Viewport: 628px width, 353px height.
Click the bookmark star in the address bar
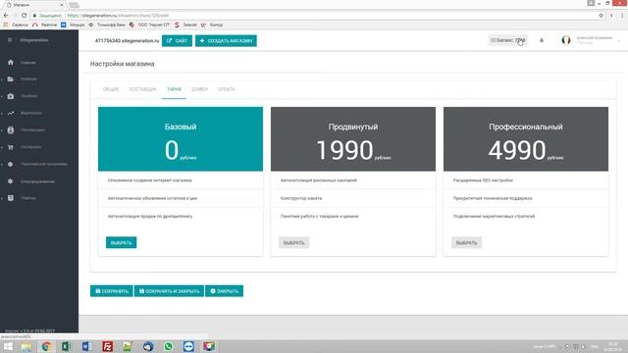pyautogui.click(x=601, y=16)
